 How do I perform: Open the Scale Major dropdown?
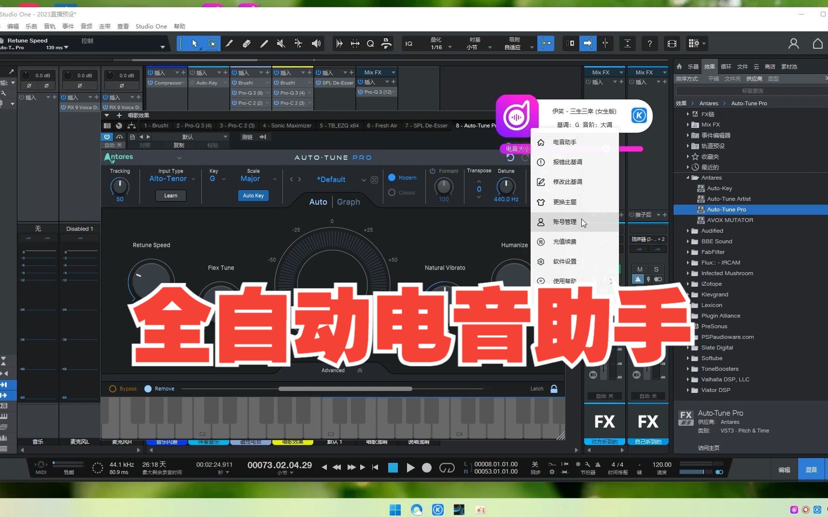click(259, 179)
